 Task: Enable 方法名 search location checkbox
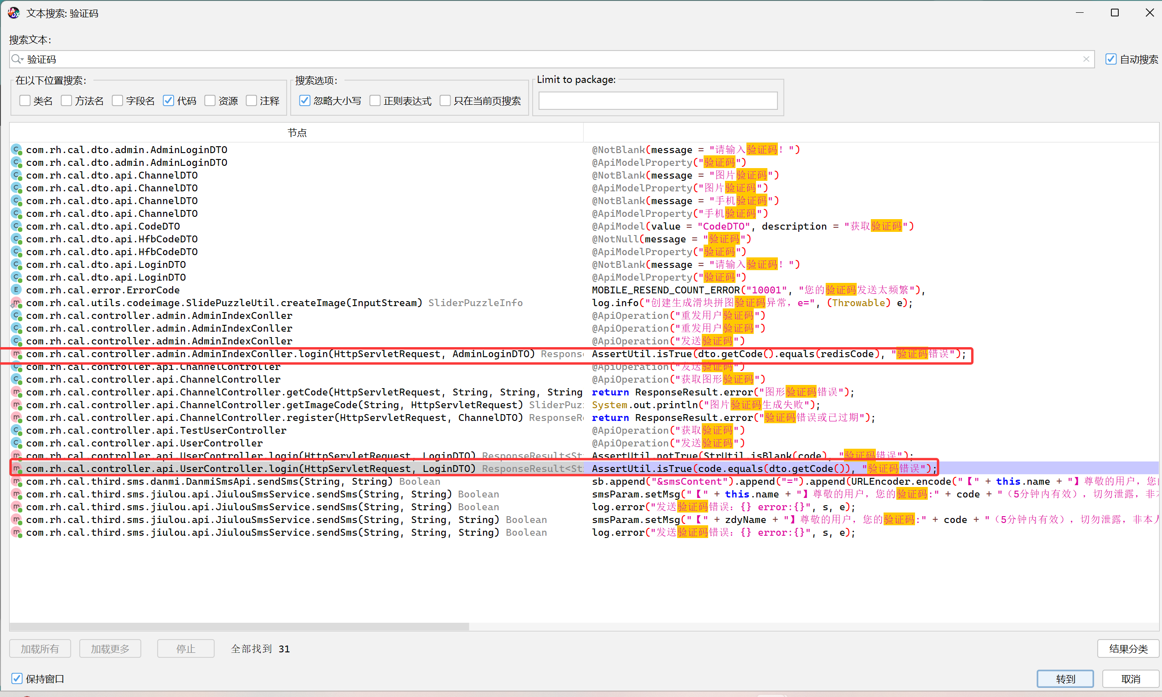(66, 101)
